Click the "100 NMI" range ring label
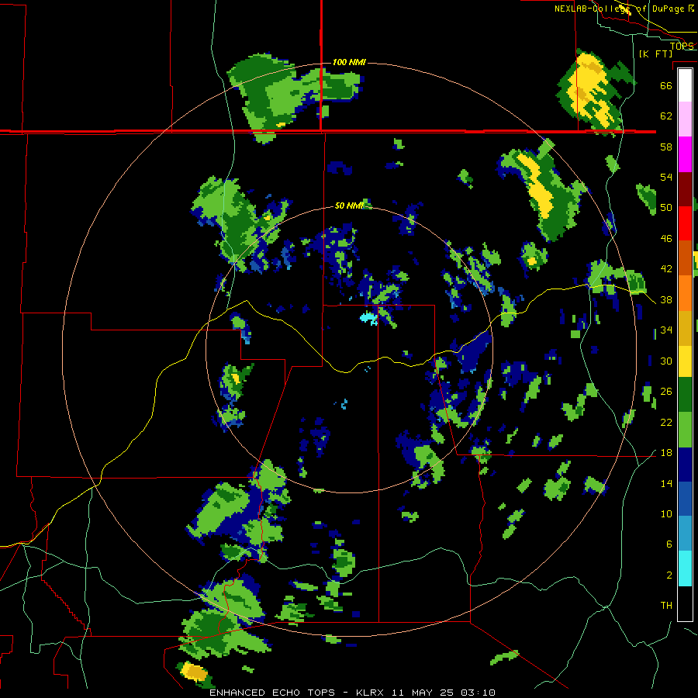This screenshot has height=698, width=698. 349,62
